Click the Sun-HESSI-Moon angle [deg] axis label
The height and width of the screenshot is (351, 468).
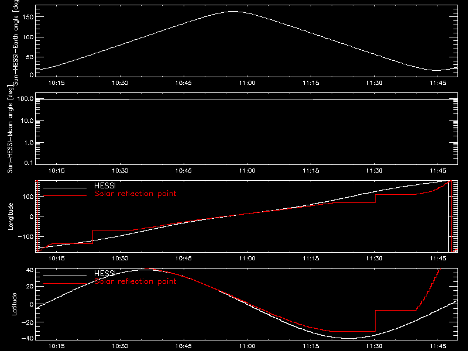click(x=10, y=129)
